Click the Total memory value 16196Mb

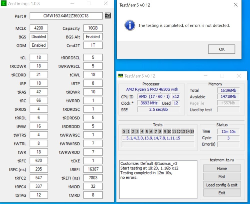pos(228,90)
